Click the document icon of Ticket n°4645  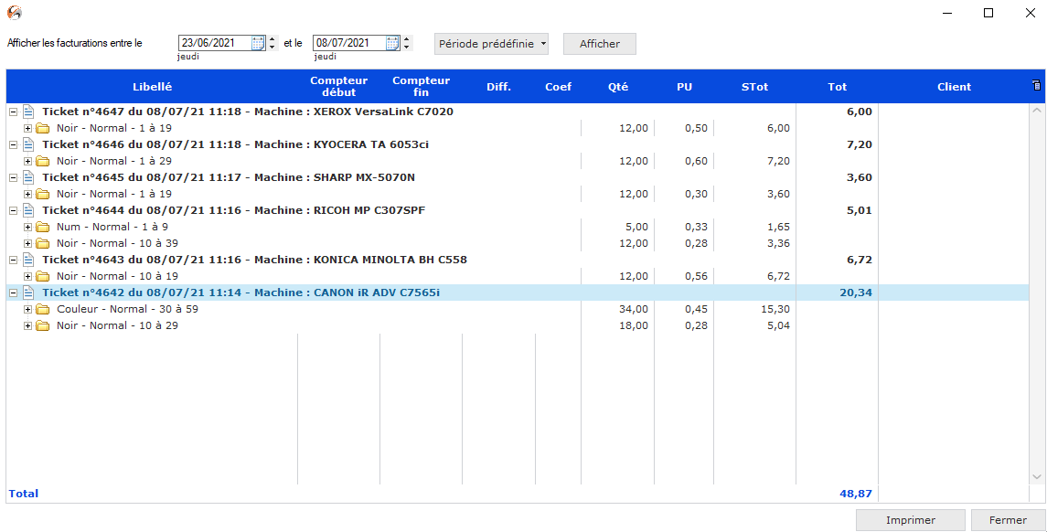point(28,177)
